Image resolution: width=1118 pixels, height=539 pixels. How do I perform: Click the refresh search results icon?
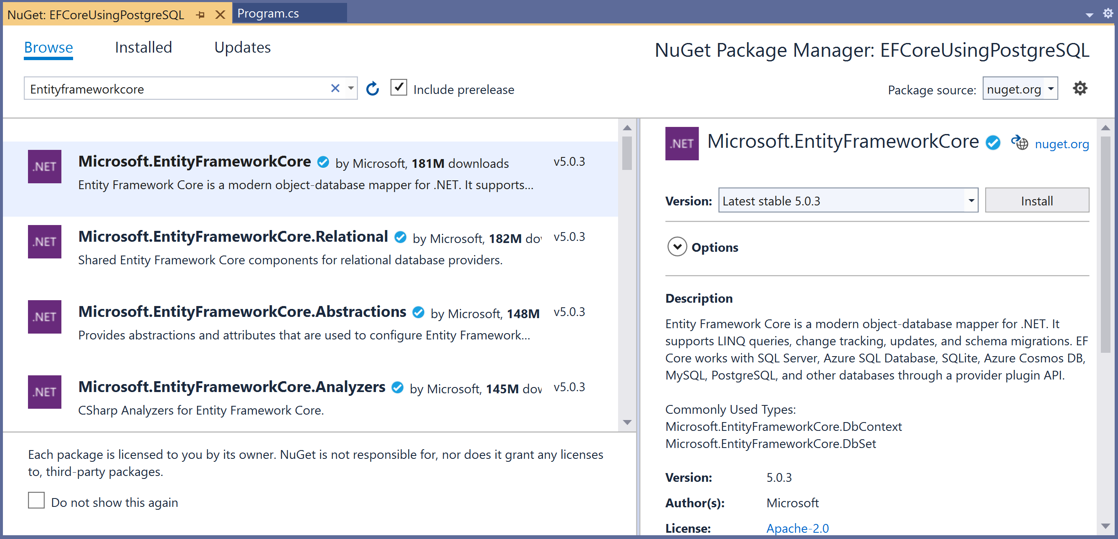click(373, 89)
